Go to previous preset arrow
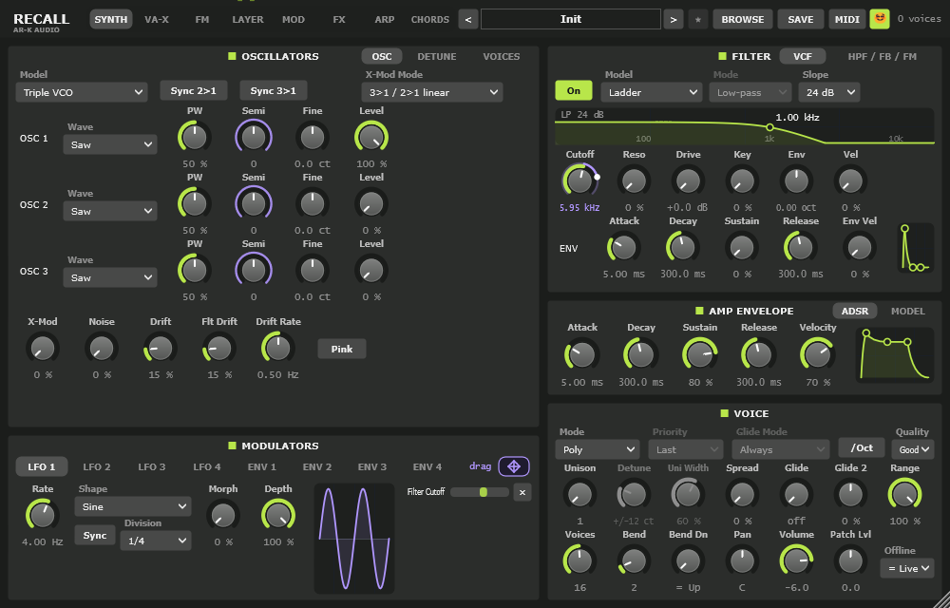Viewport: 950px width, 608px height. click(x=467, y=19)
